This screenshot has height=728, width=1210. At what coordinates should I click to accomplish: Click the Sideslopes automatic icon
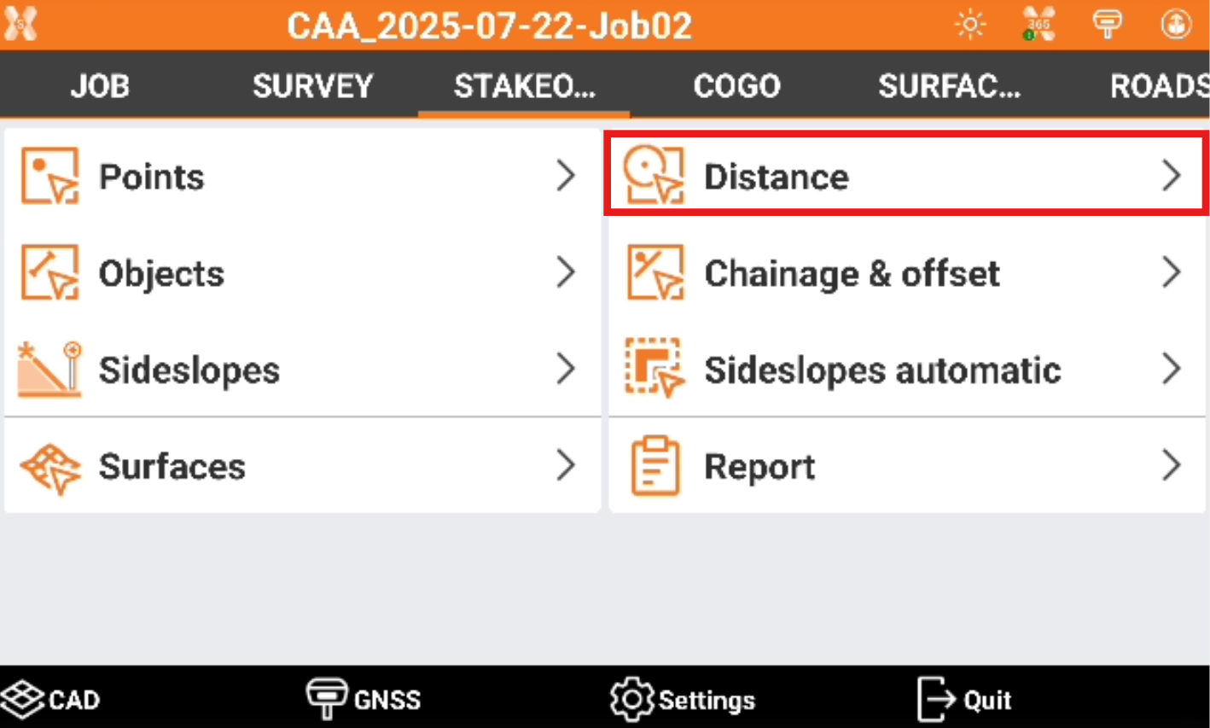pos(654,370)
